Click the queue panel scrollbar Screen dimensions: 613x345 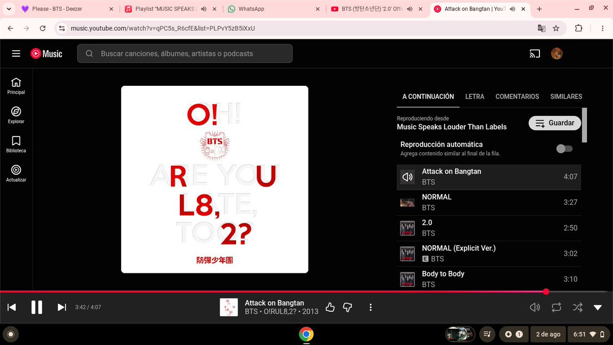(x=584, y=125)
